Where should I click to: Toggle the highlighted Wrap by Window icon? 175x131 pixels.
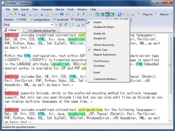107,15
